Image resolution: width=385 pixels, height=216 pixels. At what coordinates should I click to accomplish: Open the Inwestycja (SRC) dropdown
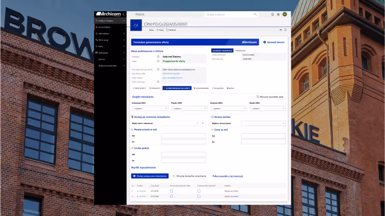point(150,108)
